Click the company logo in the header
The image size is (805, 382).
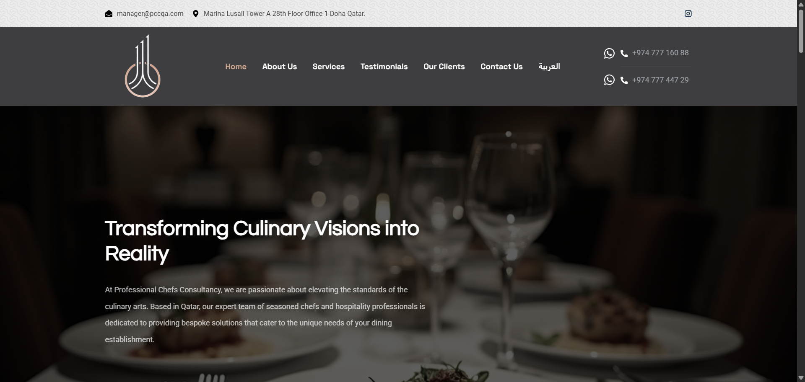pos(143,66)
